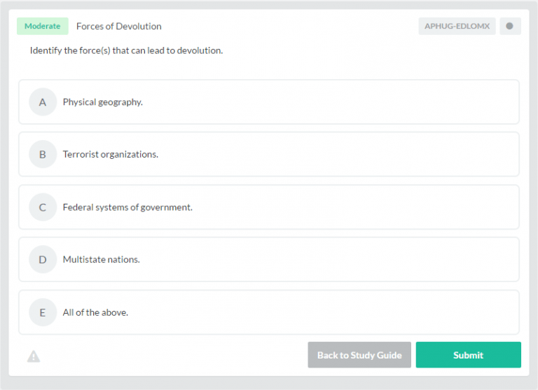Choose the answer text 'All of the above.'
This screenshot has width=538, height=390.
[x=95, y=312]
